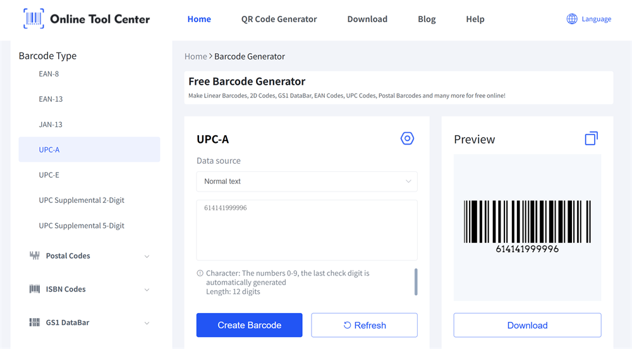Screen dimensions: 632x349
Task: Expand the Postal Codes section chevron
Action: coord(147,256)
